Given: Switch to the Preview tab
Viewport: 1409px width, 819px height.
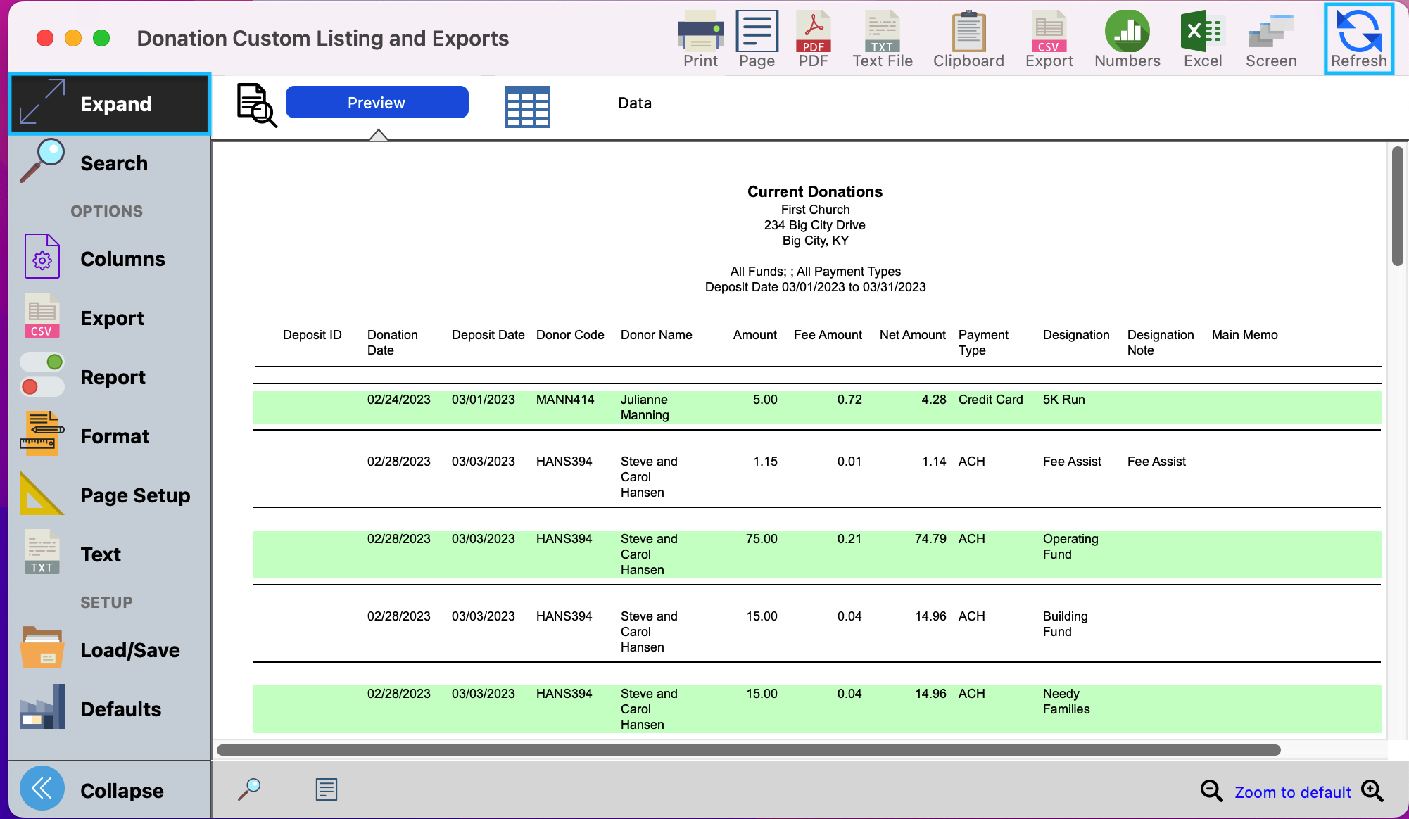Looking at the screenshot, I should pyautogui.click(x=377, y=103).
